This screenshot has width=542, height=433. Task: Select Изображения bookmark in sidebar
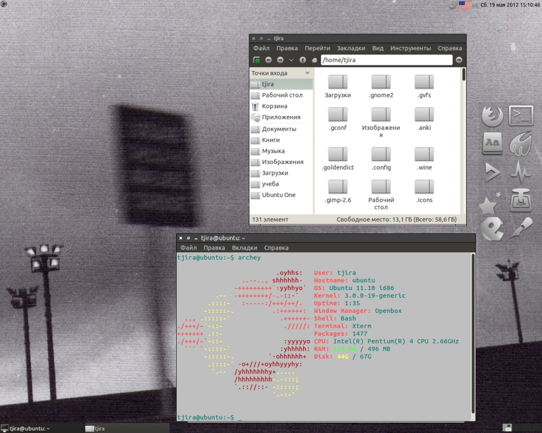point(281,162)
